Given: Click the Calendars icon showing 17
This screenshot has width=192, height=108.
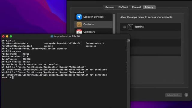Looking at the screenshot, I should tap(79, 31).
